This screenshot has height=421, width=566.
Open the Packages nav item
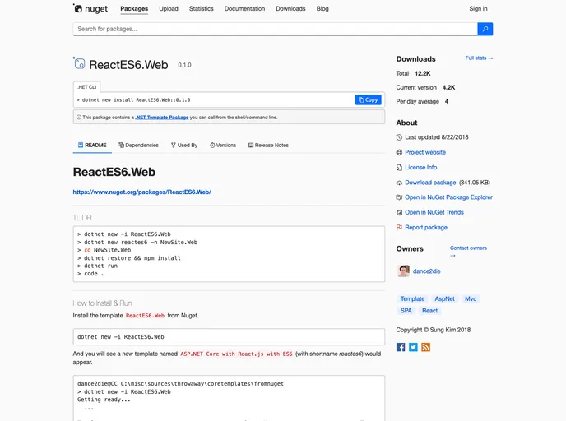click(x=134, y=9)
